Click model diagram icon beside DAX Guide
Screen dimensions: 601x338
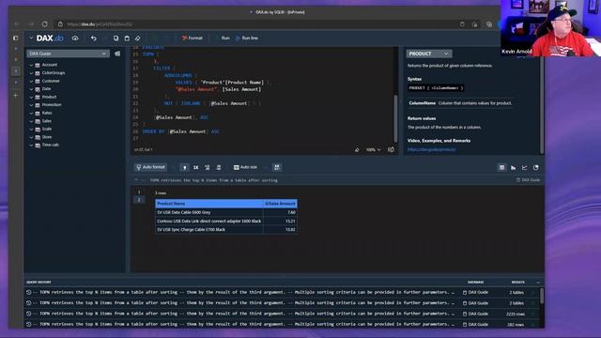117,54
